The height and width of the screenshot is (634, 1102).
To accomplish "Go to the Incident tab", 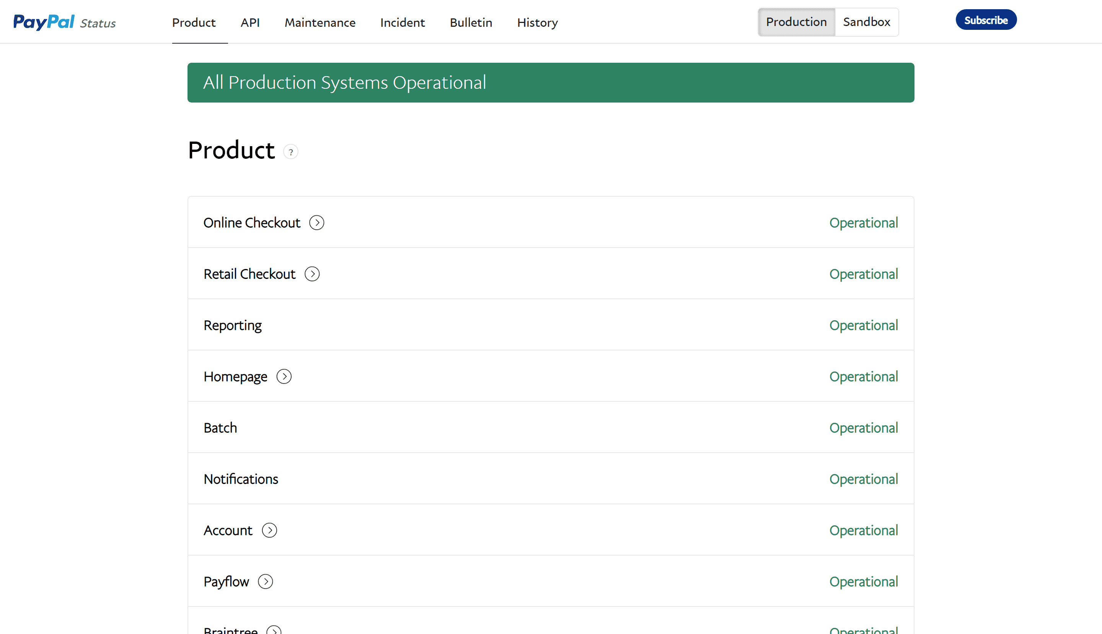I will (x=402, y=23).
